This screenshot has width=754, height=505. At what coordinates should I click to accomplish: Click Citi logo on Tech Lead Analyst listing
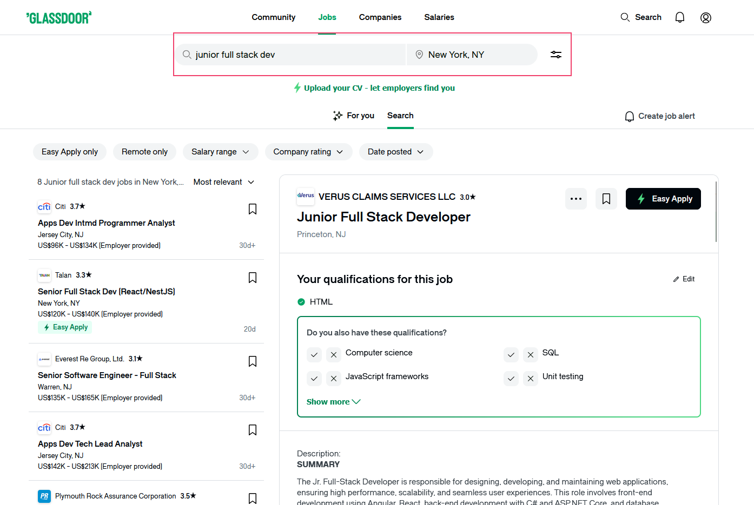tap(44, 428)
